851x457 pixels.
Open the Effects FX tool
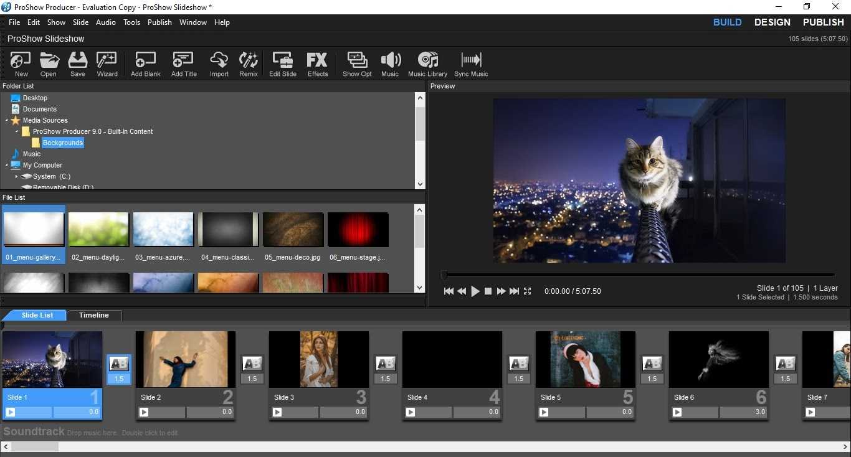pos(317,64)
